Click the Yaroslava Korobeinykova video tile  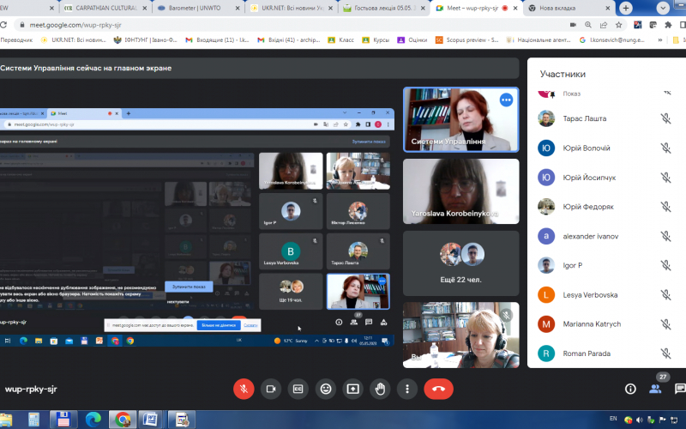(x=460, y=191)
